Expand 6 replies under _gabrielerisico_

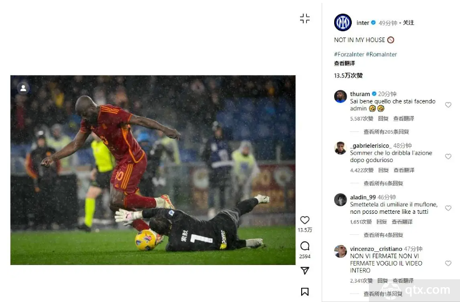383,183
